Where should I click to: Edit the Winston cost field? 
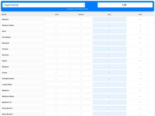click(x=57, y=19)
